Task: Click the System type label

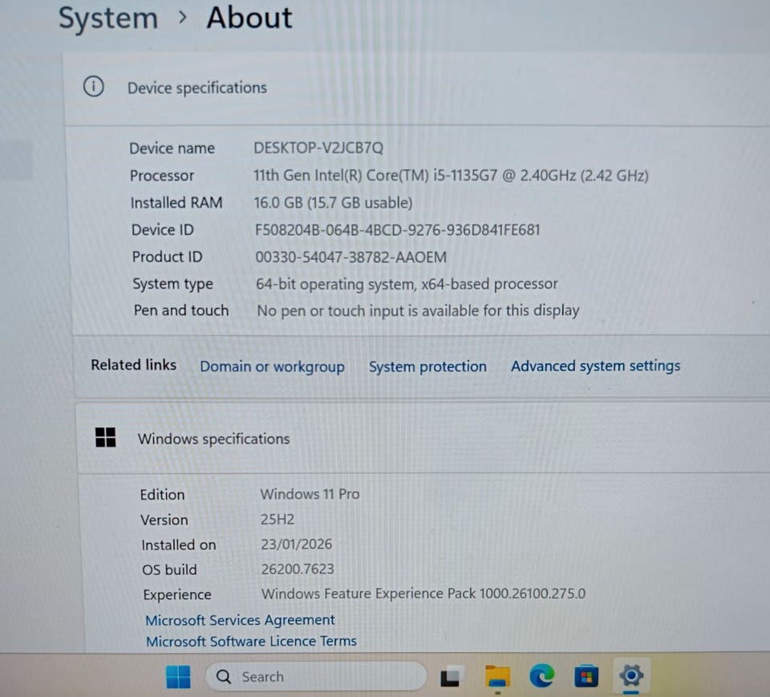Action: (173, 284)
